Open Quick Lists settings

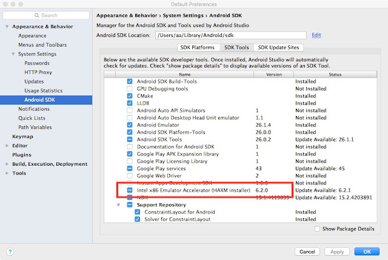(32, 118)
